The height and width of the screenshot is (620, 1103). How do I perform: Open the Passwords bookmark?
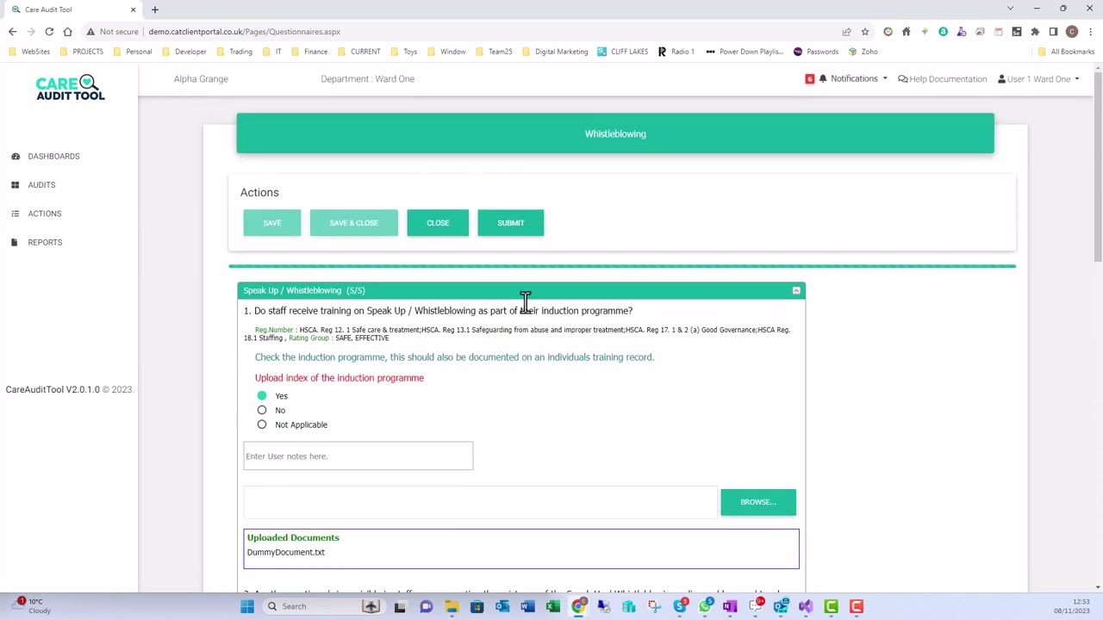point(816,52)
